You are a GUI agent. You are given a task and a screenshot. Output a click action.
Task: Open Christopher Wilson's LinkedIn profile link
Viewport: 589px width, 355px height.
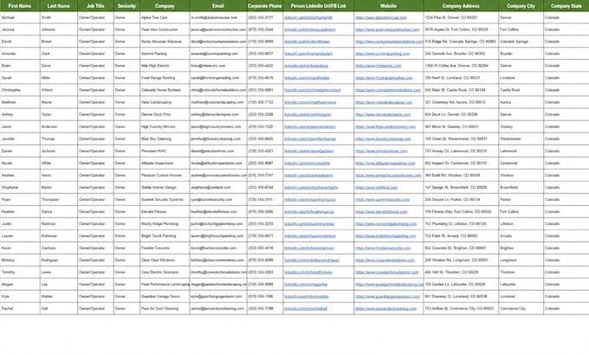pos(313,90)
